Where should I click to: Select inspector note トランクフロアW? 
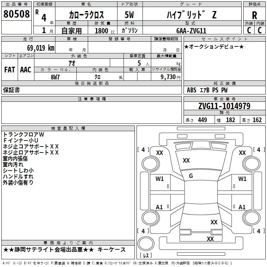[23, 135]
